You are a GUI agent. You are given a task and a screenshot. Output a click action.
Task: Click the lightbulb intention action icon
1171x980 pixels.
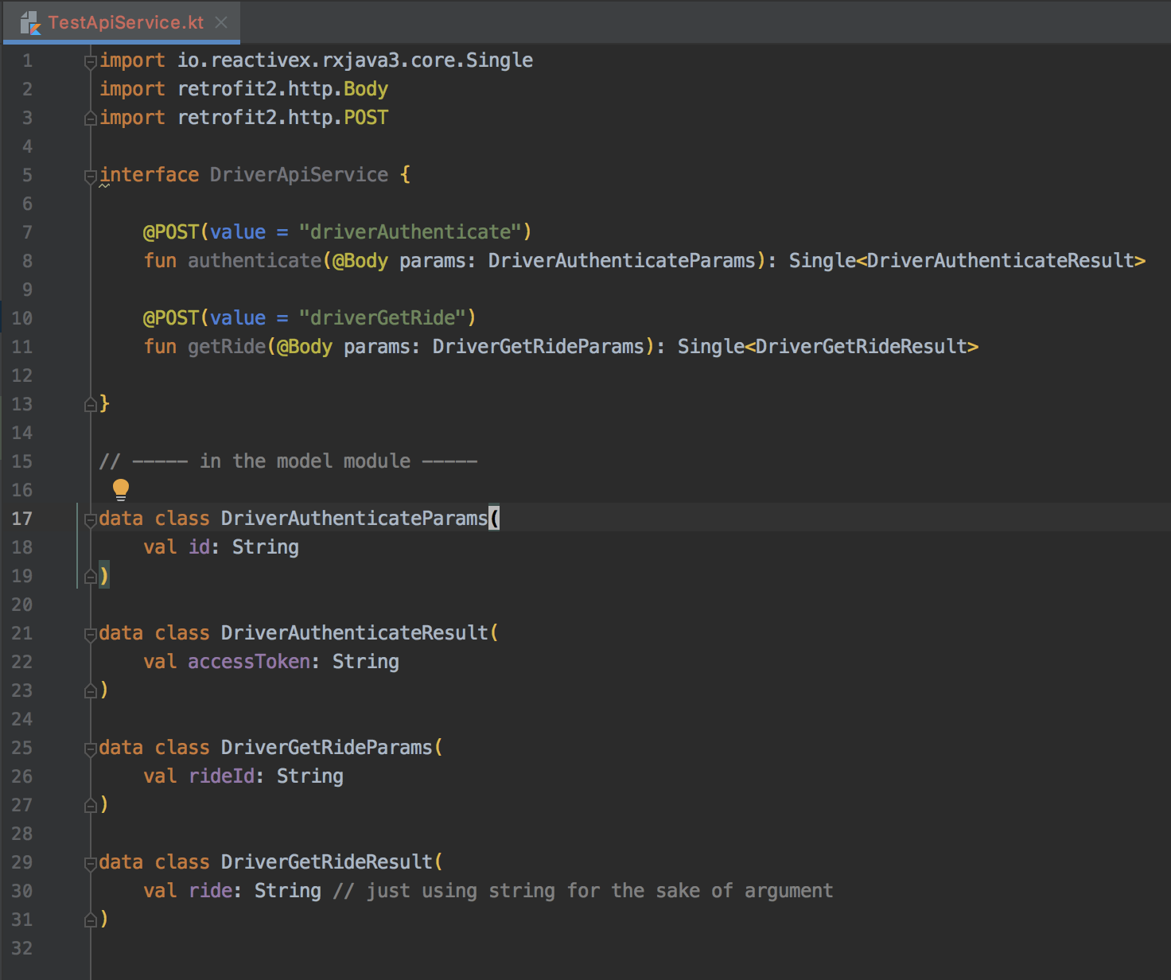point(121,489)
